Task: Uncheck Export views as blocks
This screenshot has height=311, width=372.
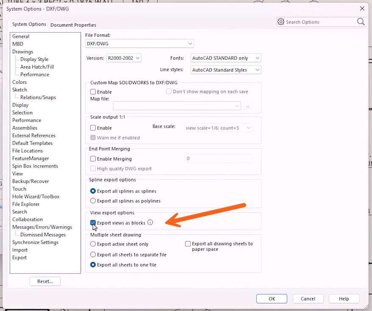Action: tap(93, 223)
